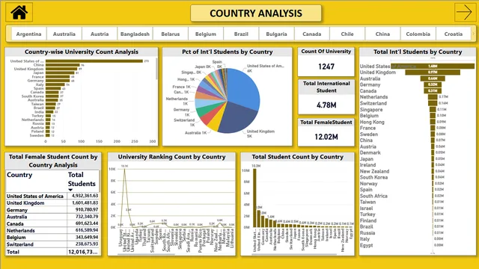479x269 pixels.
Task: Select China slicer tile
Action: point(382,34)
